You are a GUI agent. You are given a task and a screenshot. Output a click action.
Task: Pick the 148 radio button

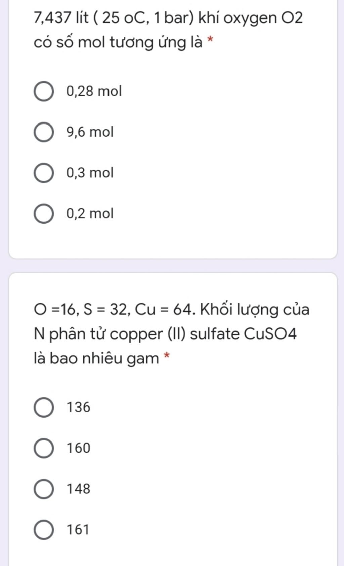pyautogui.click(x=44, y=489)
